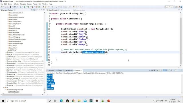Click the New file toolbar icon
This screenshot has width=183, height=103.
[x=1, y=7]
